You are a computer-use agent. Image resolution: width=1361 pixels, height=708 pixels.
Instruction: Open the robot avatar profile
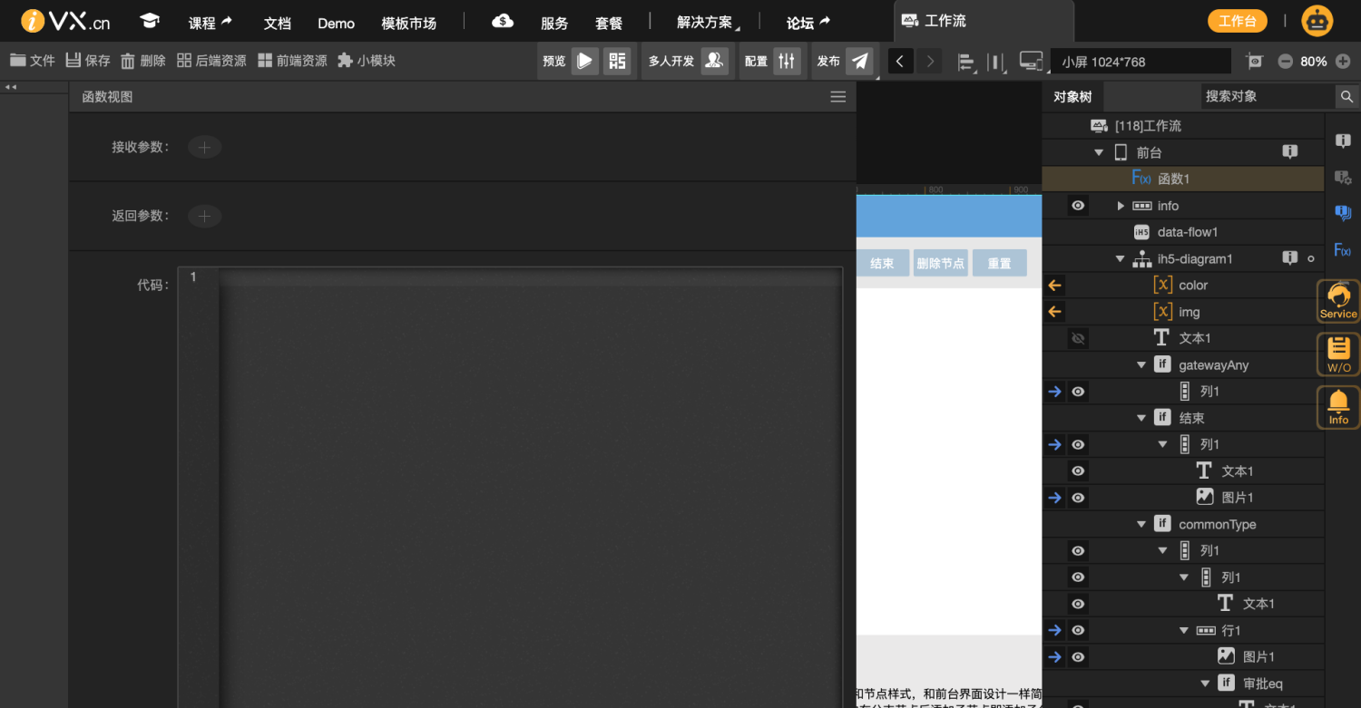pos(1317,21)
